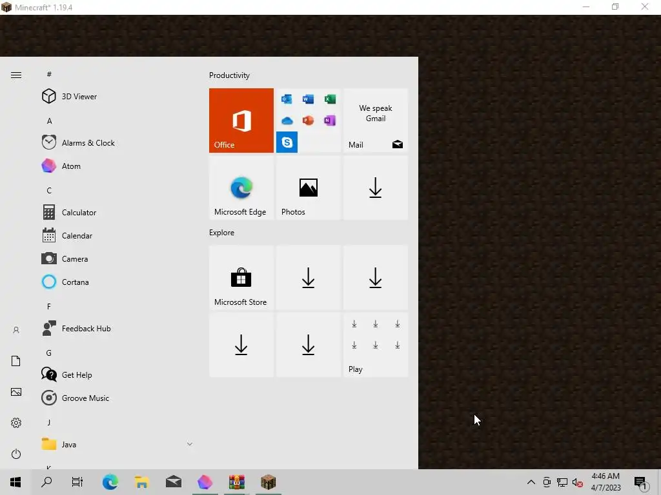
Task: Click the letter A list header
Action: (x=49, y=121)
